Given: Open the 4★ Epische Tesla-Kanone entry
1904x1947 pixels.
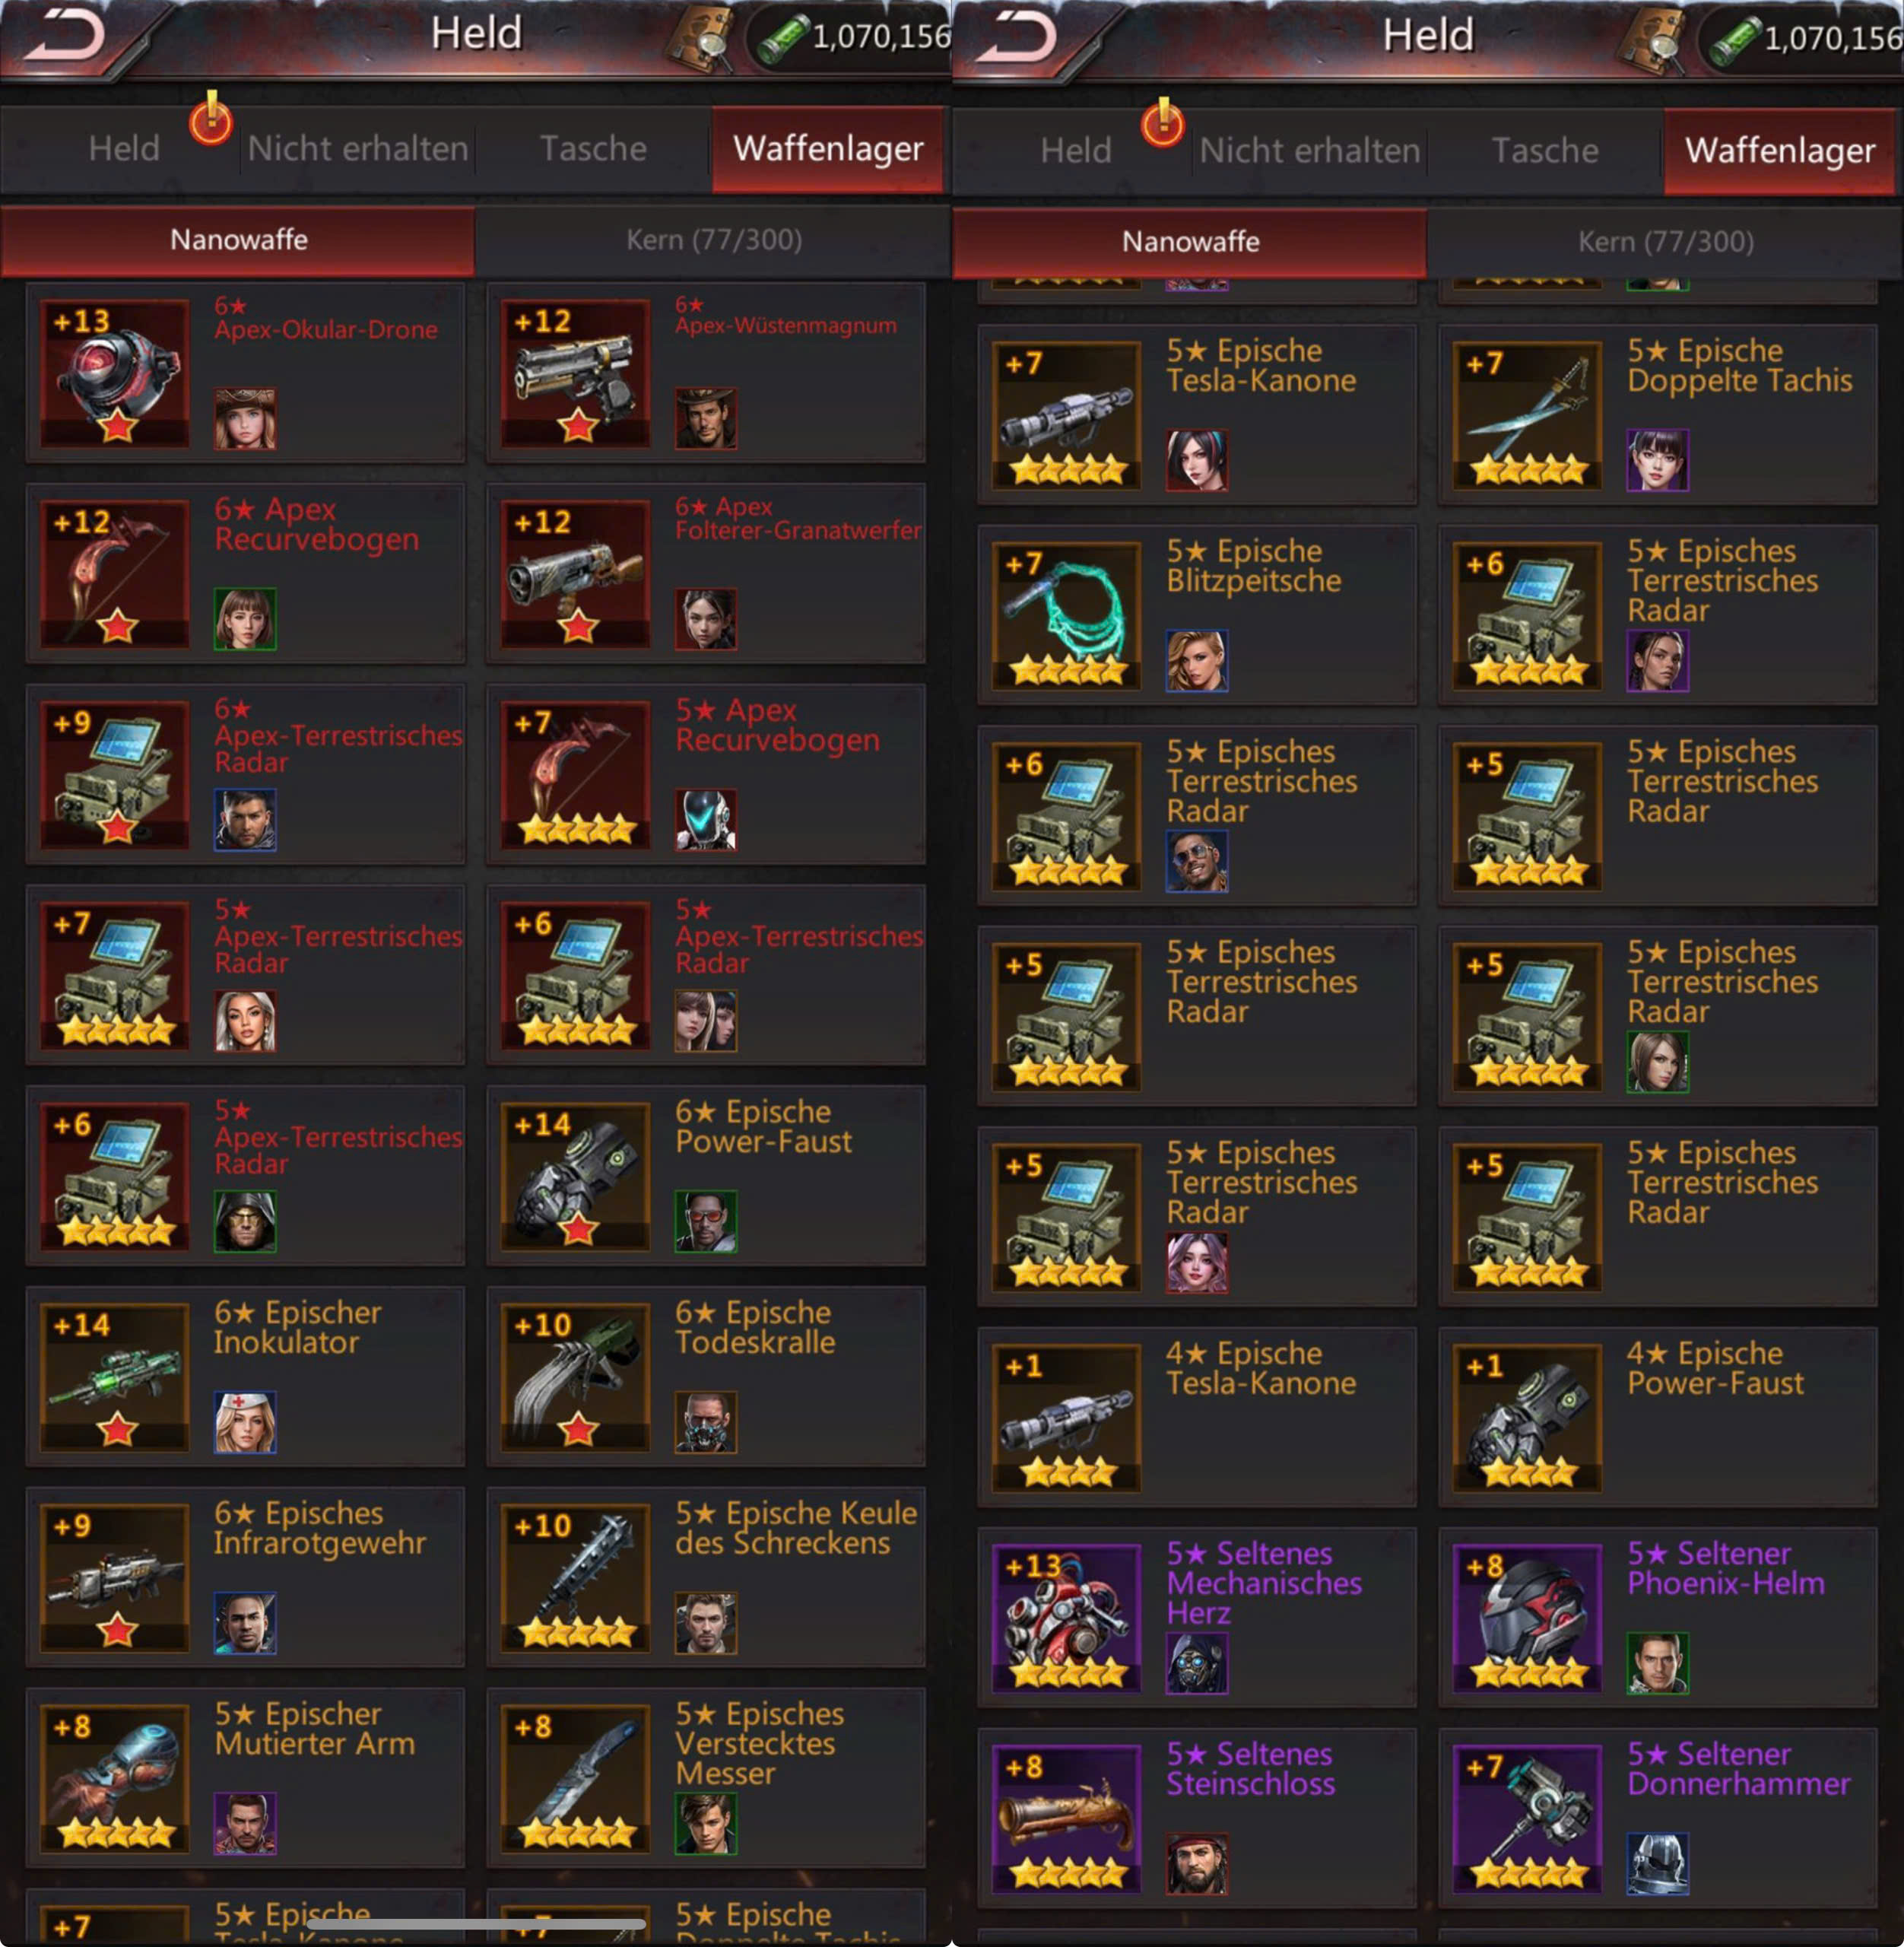Looking at the screenshot, I should (1197, 1417).
